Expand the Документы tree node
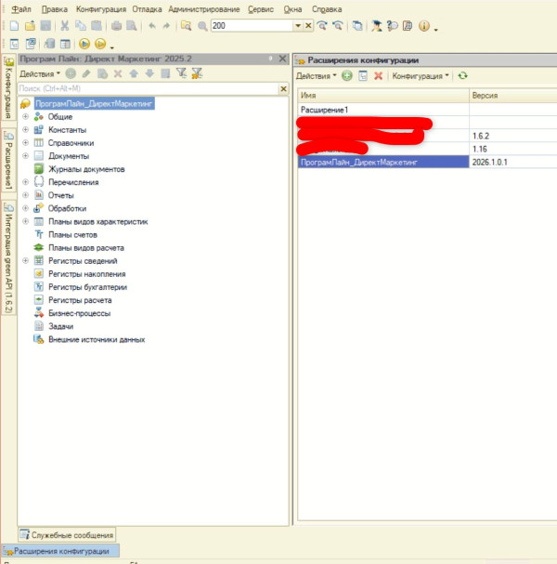The width and height of the screenshot is (557, 564). [25, 156]
